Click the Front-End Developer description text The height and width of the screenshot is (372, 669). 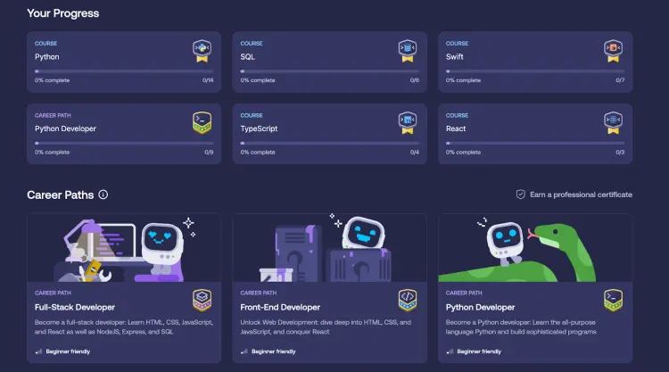tap(326, 327)
